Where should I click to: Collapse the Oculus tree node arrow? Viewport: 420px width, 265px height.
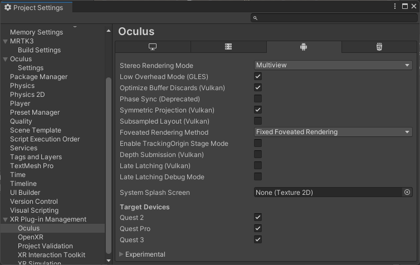pos(5,59)
